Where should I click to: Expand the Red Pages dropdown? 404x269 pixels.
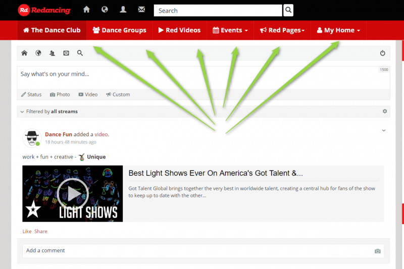pyautogui.click(x=282, y=30)
